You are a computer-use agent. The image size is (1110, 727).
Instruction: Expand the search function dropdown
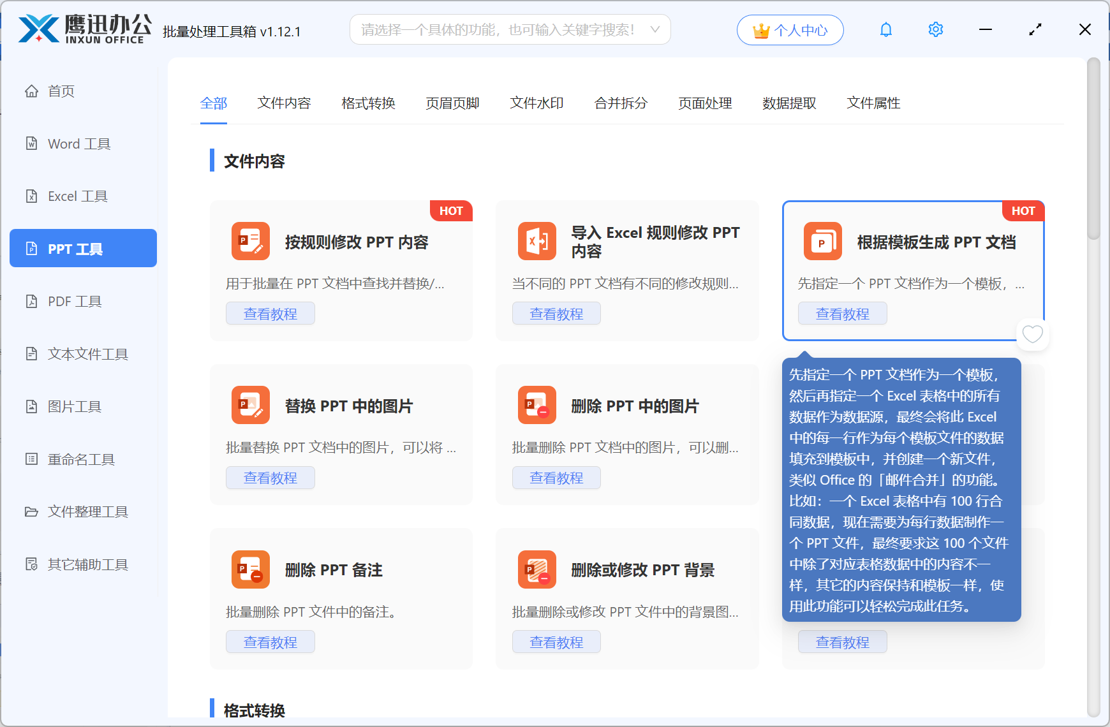pyautogui.click(x=655, y=29)
